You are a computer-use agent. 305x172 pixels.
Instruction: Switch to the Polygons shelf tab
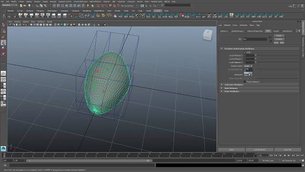[40, 11]
